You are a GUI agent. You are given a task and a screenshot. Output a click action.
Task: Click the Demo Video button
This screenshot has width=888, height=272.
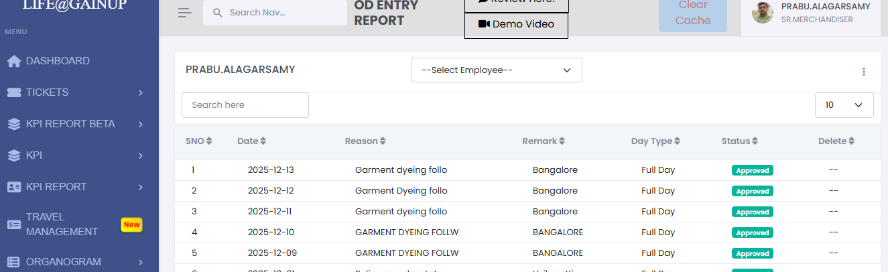(516, 25)
